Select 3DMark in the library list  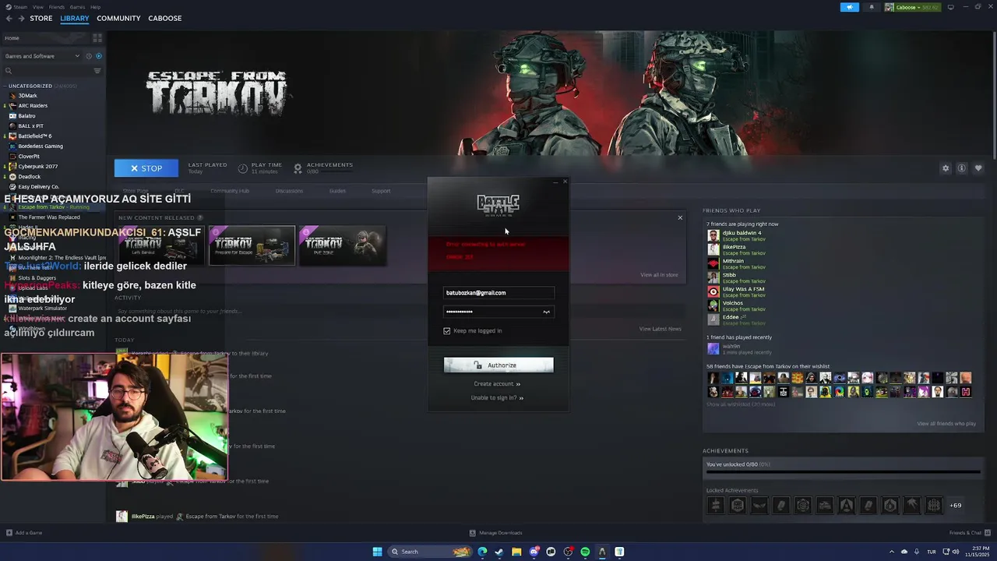click(27, 96)
